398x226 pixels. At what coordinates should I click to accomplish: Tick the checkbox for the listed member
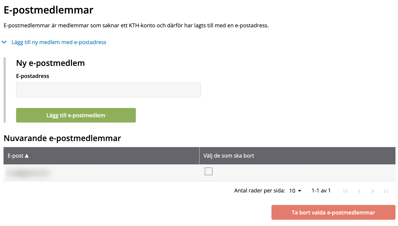point(209,171)
